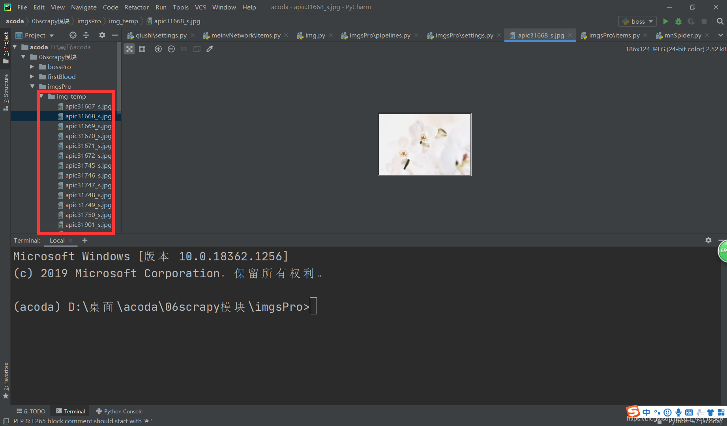Select Terminal tool window button
Image resolution: width=727 pixels, height=426 pixels.
point(71,411)
